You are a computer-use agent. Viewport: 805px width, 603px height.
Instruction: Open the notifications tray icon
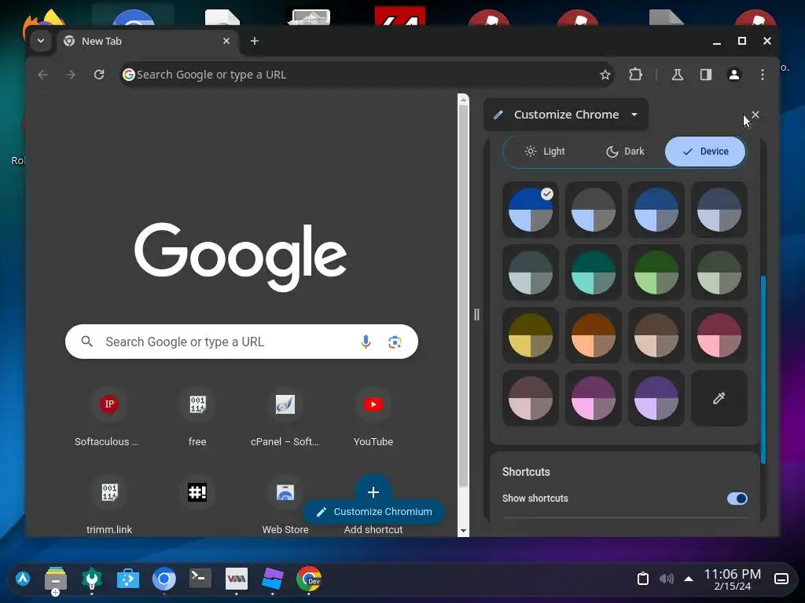(781, 579)
